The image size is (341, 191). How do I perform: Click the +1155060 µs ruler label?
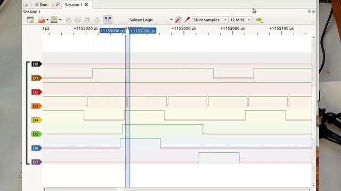(x=184, y=28)
